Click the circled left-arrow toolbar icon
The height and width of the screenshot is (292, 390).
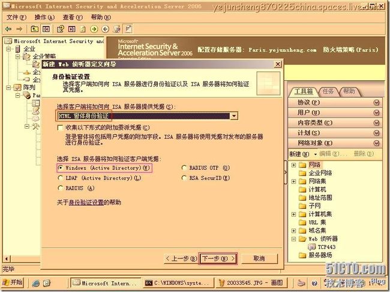click(106, 29)
